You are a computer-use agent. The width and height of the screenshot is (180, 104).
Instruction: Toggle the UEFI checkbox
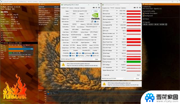coord(95,22)
